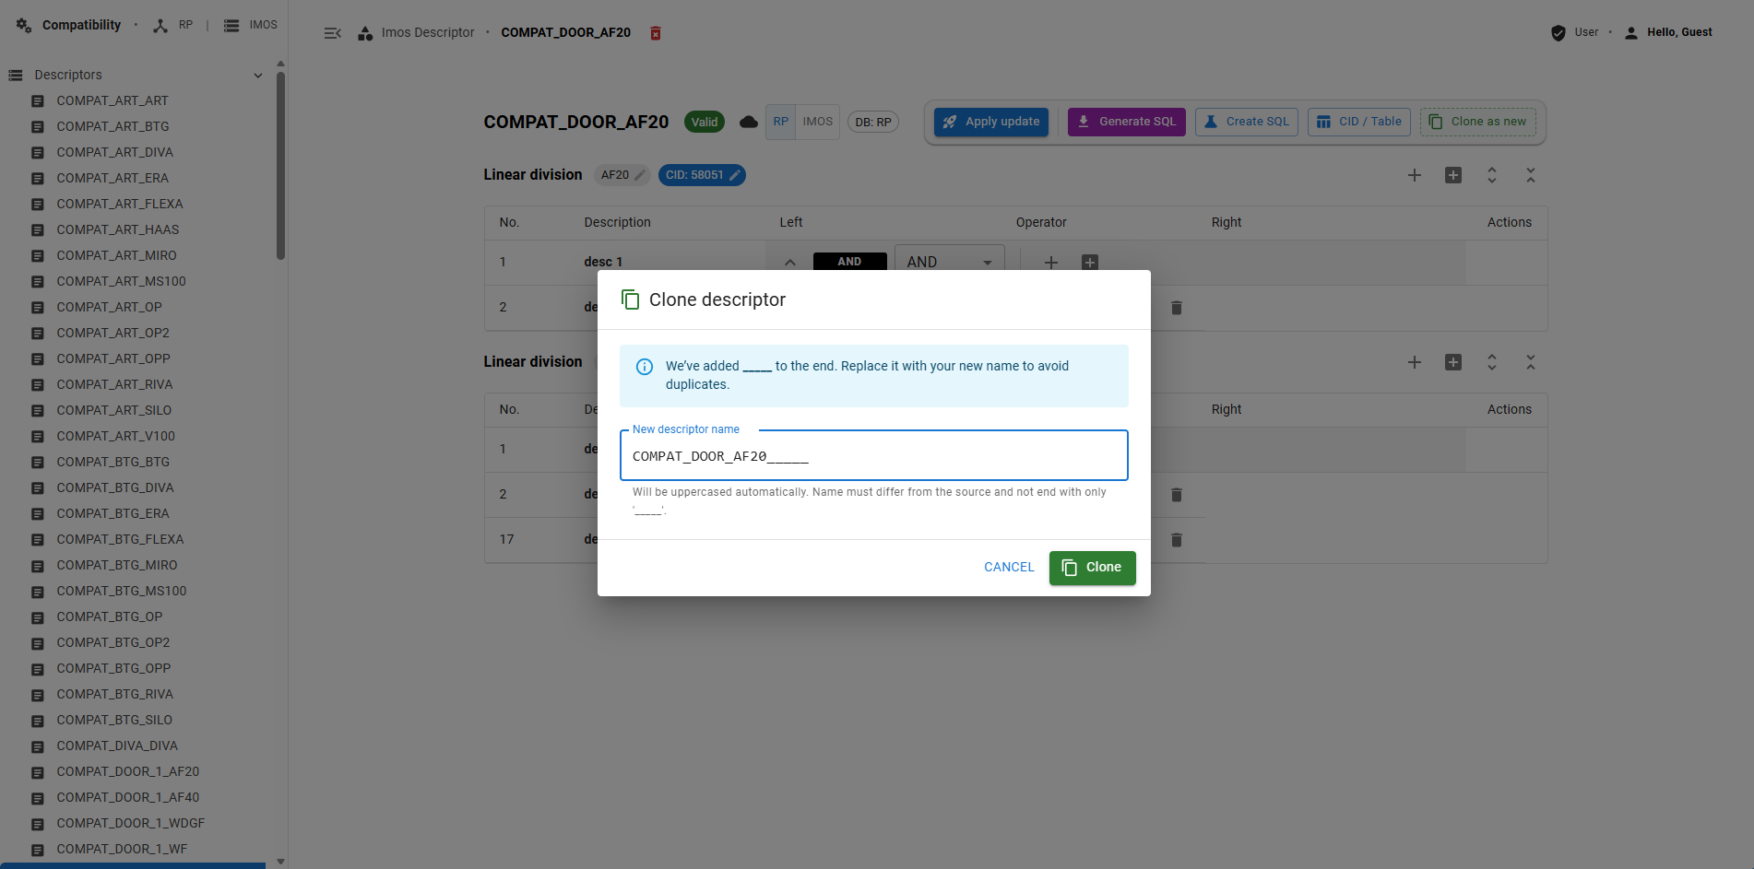
Task: Collapse the sidebar menu icon
Action: click(333, 33)
